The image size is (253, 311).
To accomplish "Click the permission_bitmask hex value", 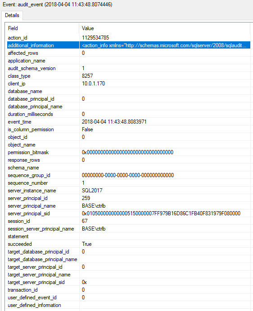I will point(127,152).
